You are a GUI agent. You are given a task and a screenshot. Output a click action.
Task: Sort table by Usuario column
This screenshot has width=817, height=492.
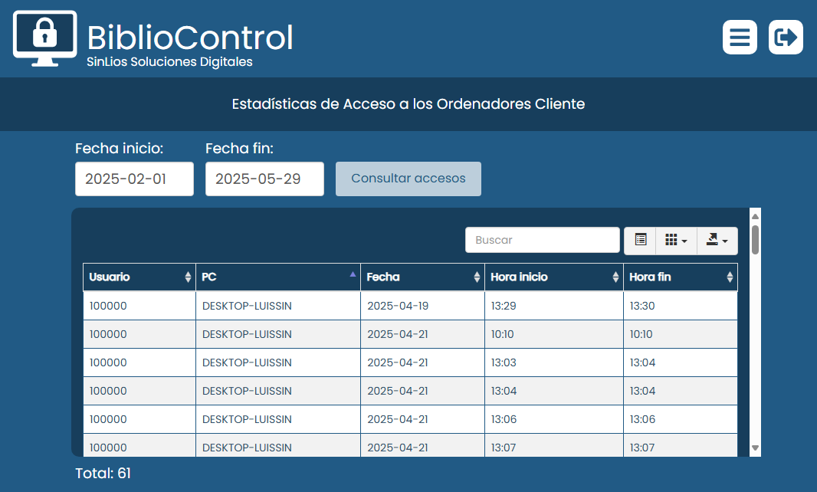click(x=139, y=277)
